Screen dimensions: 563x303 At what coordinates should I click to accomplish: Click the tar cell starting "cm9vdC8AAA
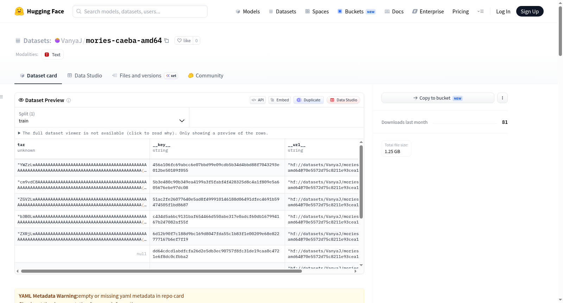point(82,185)
